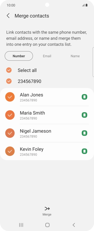Uncheck the 234567890 group checkbox
This screenshot has height=231, width=94.
(9, 81)
